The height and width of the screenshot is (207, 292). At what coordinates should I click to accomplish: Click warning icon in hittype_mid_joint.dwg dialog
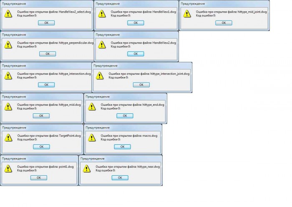pyautogui.click(x=187, y=14)
